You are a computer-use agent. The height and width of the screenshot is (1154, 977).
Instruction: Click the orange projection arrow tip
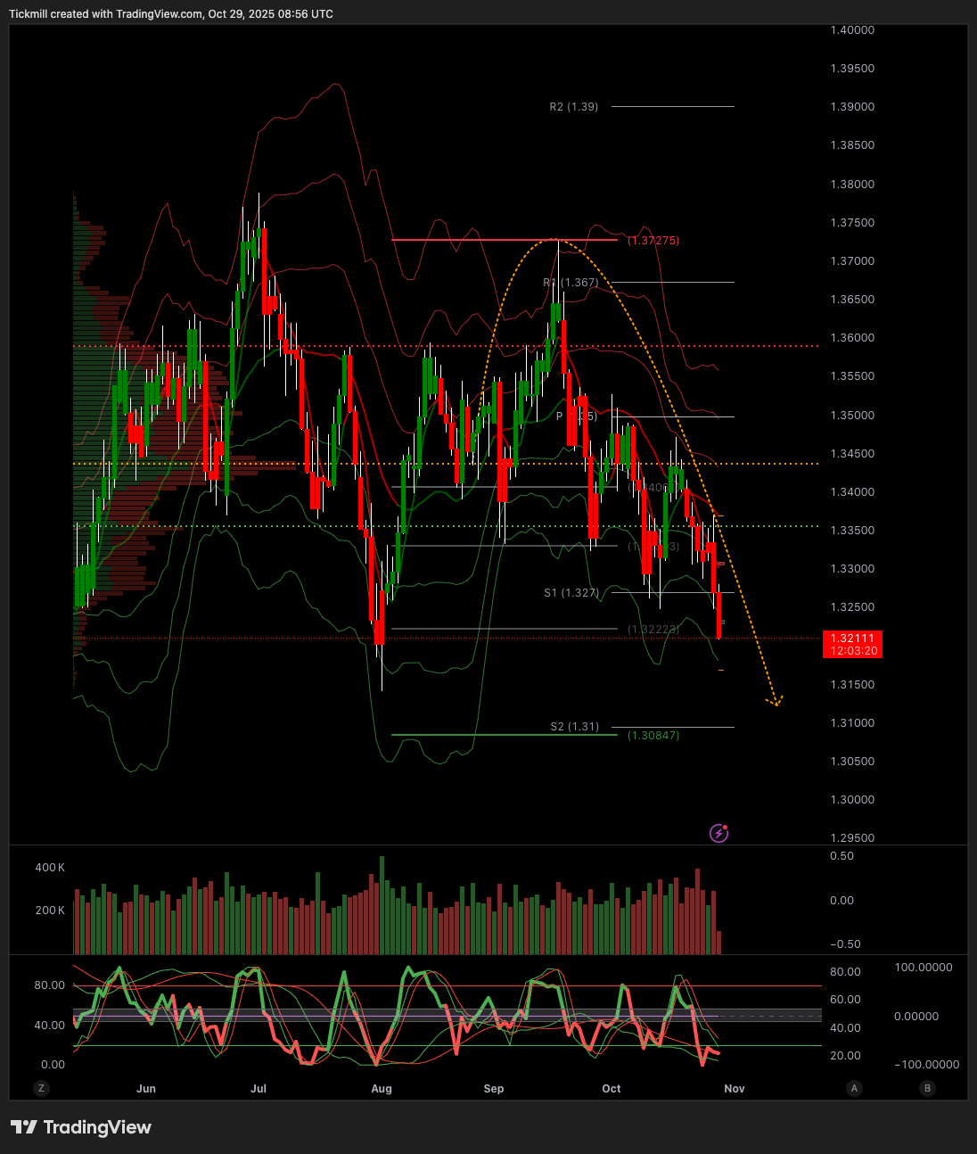coord(776,703)
